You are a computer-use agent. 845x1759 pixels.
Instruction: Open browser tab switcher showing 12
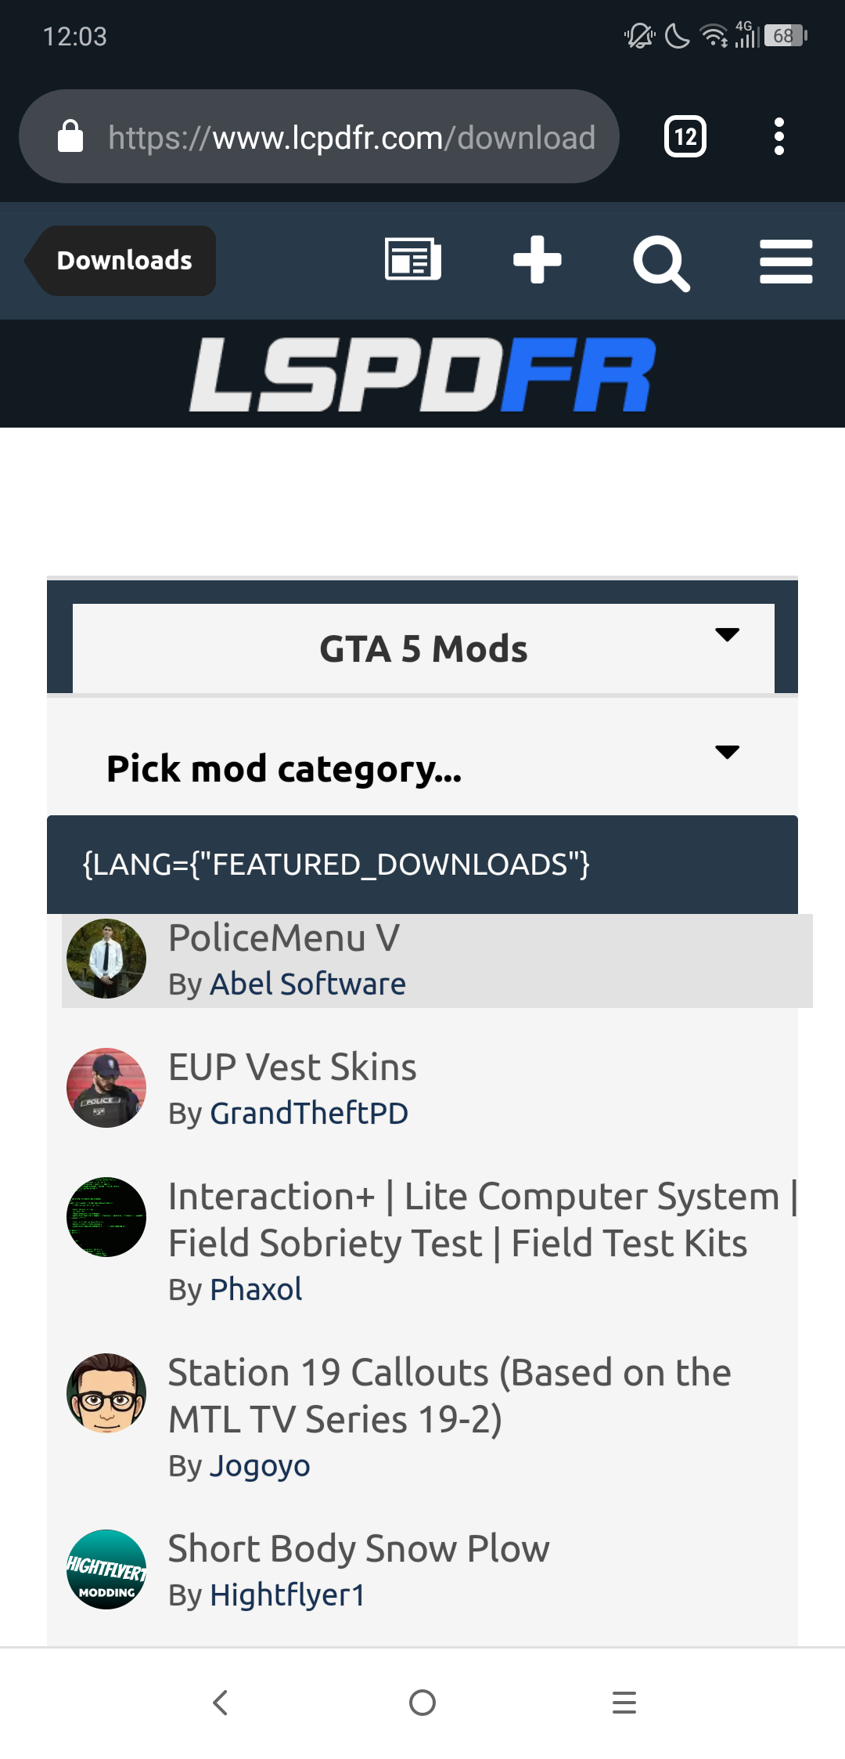pyautogui.click(x=685, y=137)
